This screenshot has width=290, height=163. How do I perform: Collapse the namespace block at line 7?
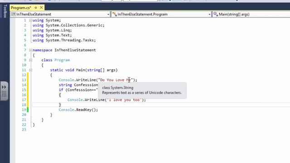[30, 50]
